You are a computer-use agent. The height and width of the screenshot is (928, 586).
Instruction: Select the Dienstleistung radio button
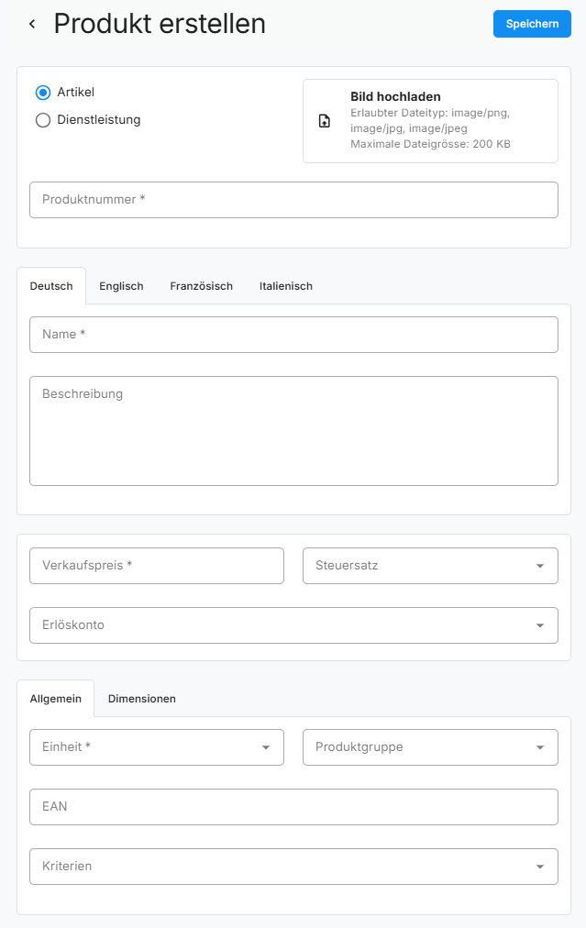(x=43, y=120)
